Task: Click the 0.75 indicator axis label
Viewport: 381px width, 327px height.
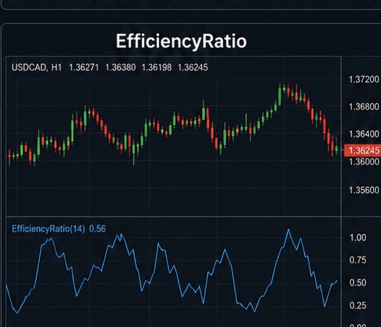Action: coord(358,260)
